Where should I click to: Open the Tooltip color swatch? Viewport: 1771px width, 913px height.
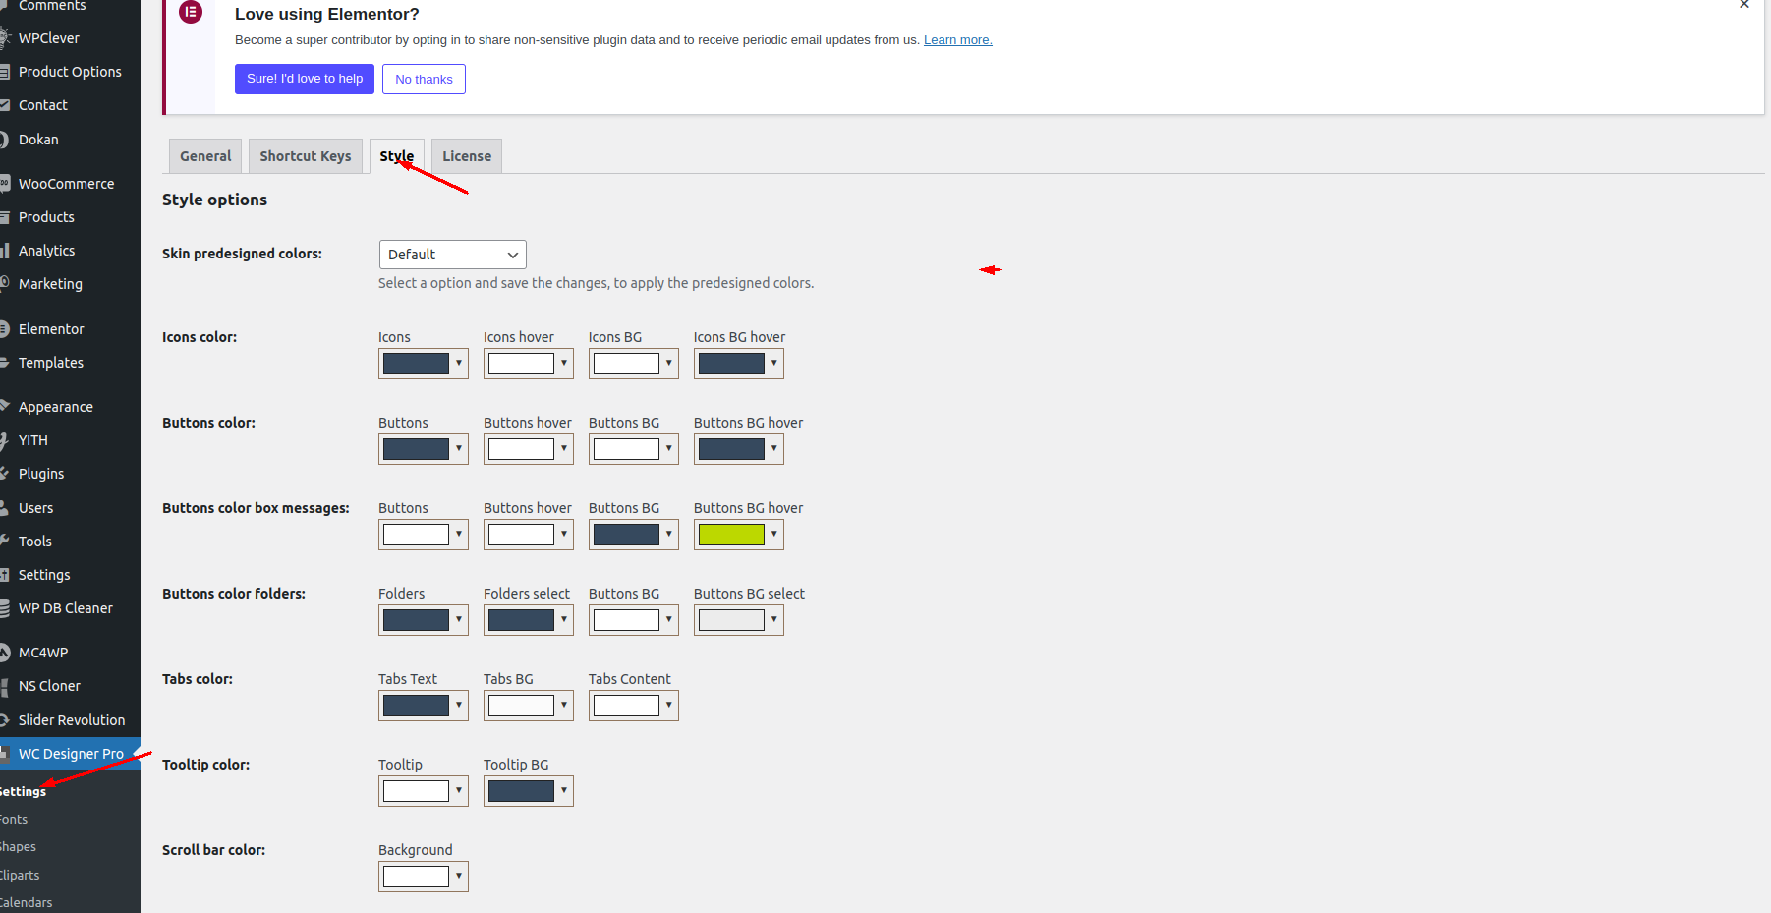point(416,791)
